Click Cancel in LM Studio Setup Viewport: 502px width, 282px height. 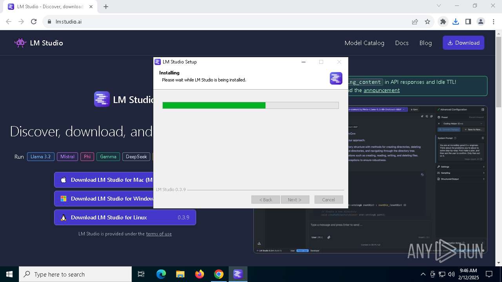tap(329, 200)
